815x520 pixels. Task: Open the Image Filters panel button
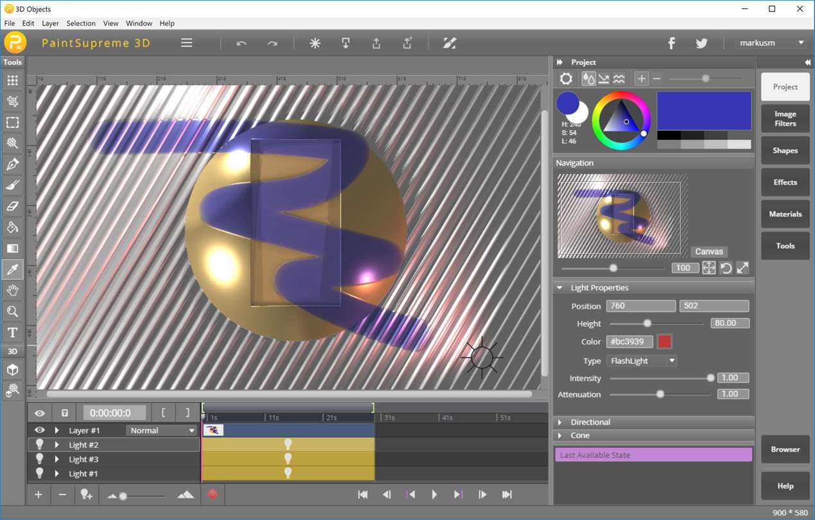click(785, 119)
